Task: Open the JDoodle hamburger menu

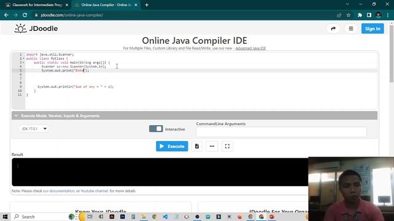Action: (351, 29)
